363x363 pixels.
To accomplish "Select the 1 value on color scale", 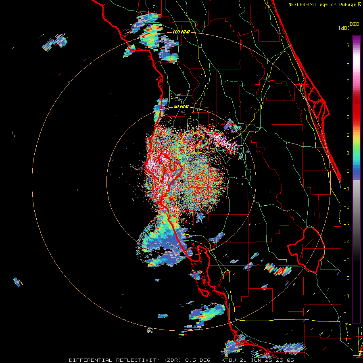I will [x=348, y=153].
